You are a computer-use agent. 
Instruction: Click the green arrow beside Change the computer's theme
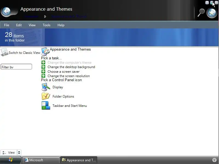click(43, 63)
